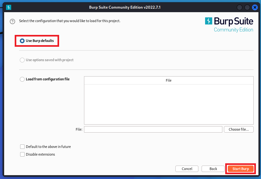261x179 pixels.
Task: Click the maximize window circle button
Action: coord(247,7)
